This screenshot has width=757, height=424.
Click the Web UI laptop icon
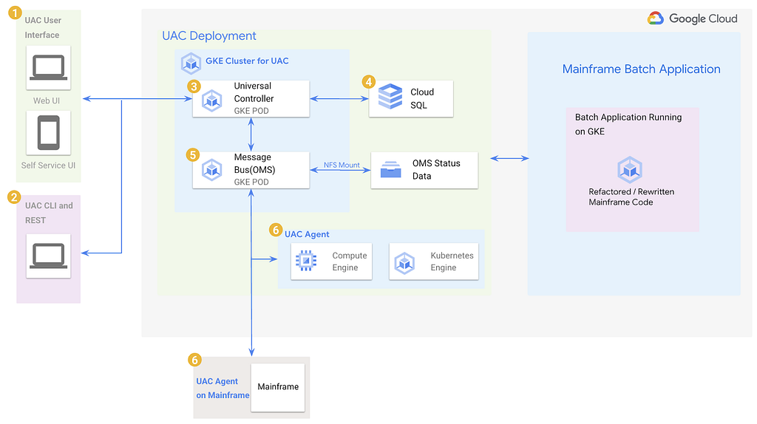(48, 67)
